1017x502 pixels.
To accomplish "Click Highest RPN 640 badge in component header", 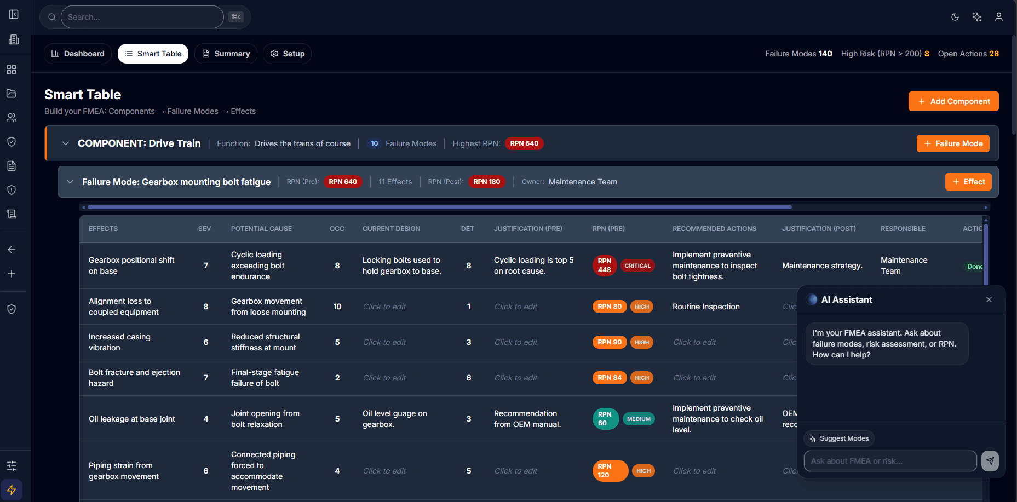I will [524, 143].
